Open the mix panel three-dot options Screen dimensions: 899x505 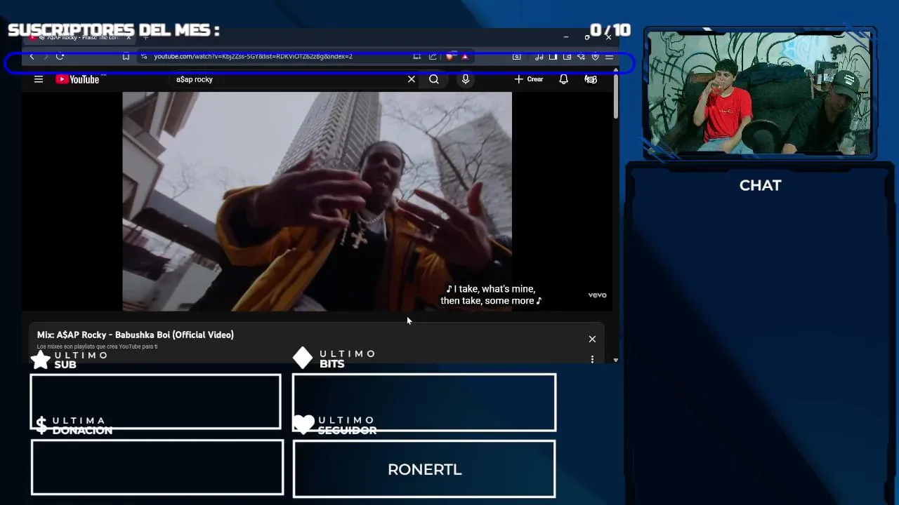592,358
